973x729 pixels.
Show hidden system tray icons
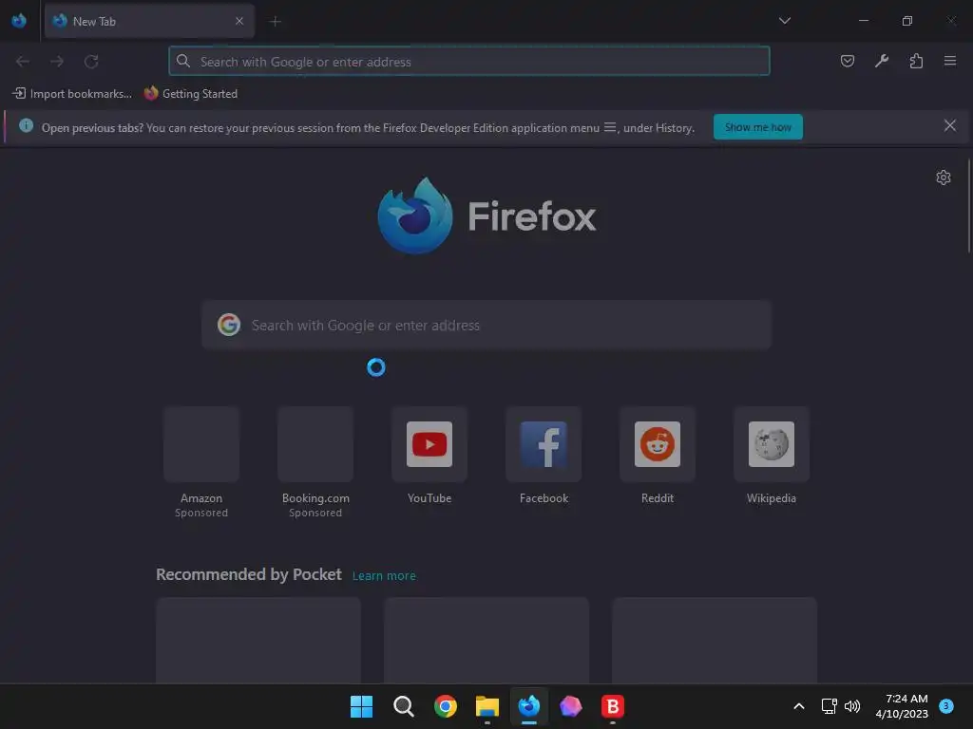coord(799,706)
